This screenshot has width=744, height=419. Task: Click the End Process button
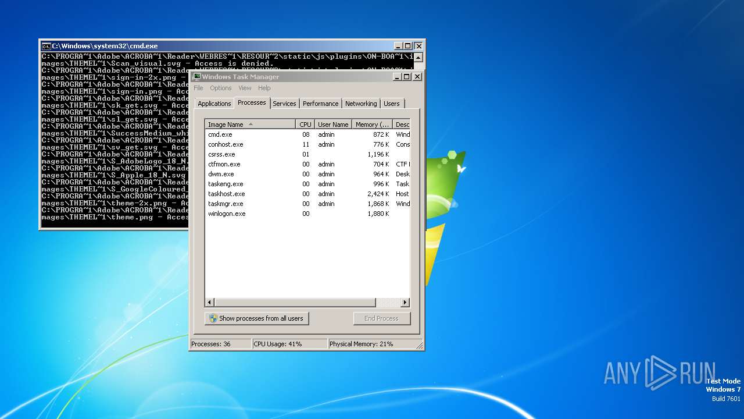[381, 318]
